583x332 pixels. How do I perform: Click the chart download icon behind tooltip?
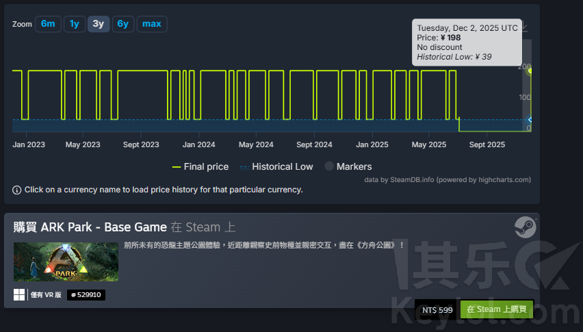[525, 27]
